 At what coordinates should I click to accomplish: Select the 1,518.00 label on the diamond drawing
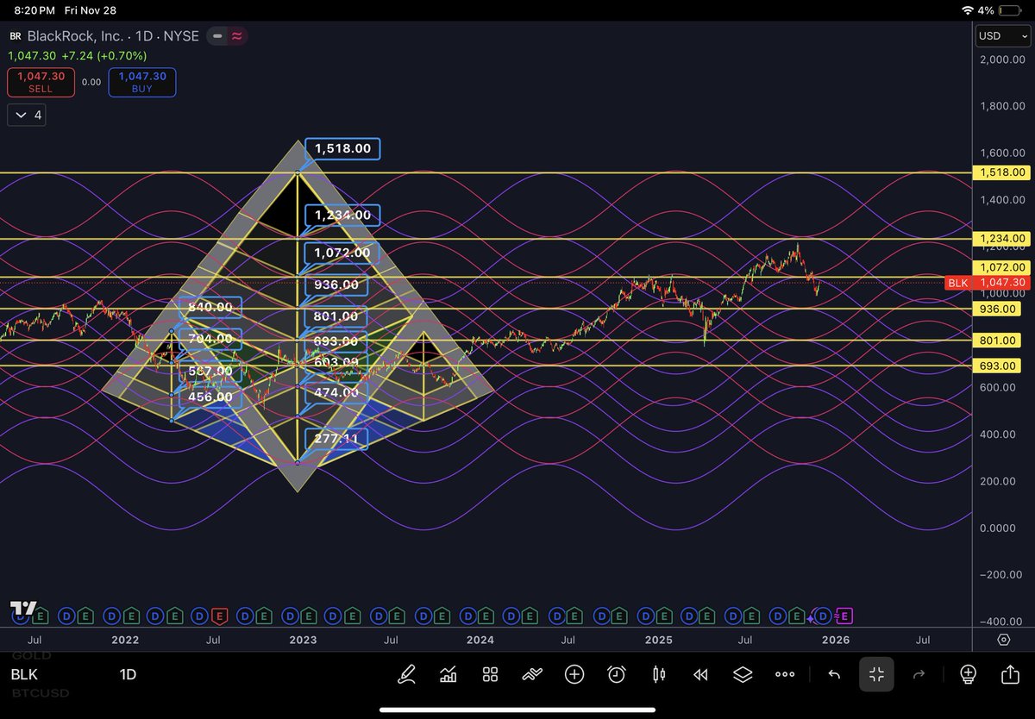click(x=342, y=148)
